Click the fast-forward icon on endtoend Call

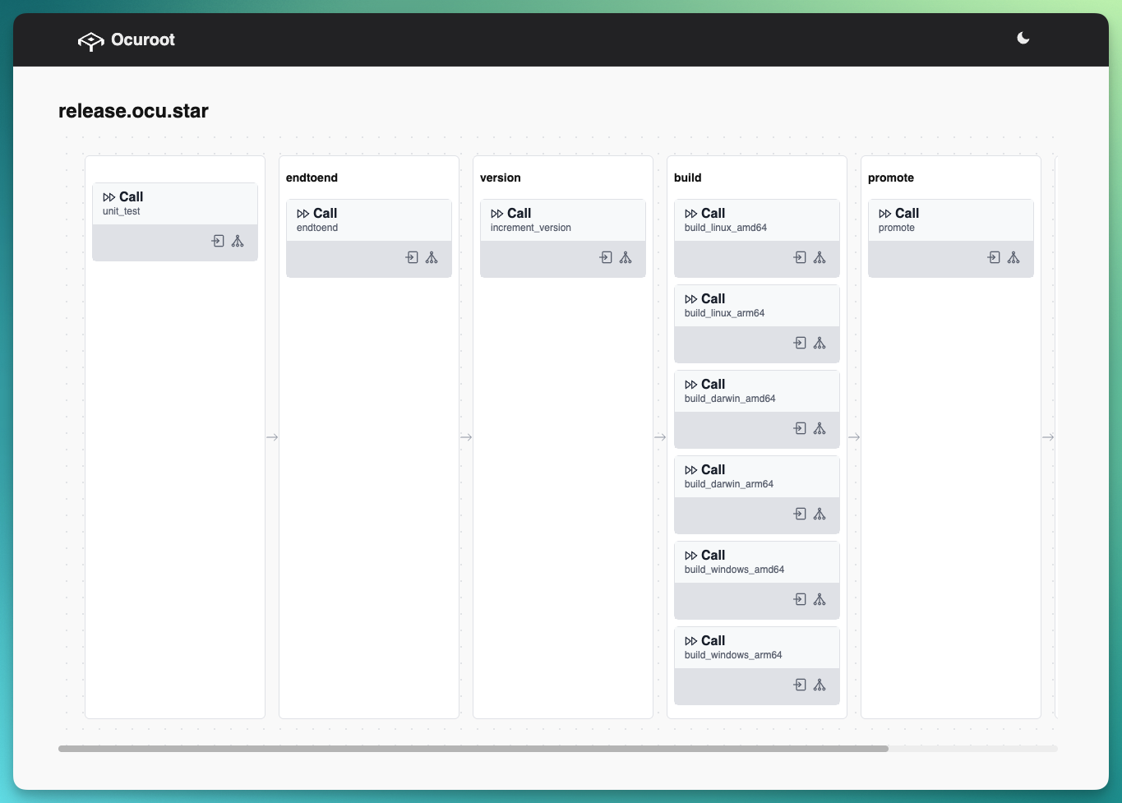click(x=303, y=214)
